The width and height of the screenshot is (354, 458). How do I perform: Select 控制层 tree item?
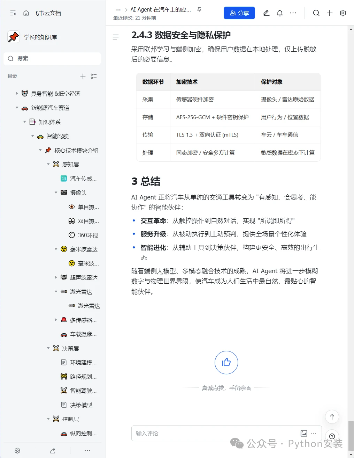70,419
